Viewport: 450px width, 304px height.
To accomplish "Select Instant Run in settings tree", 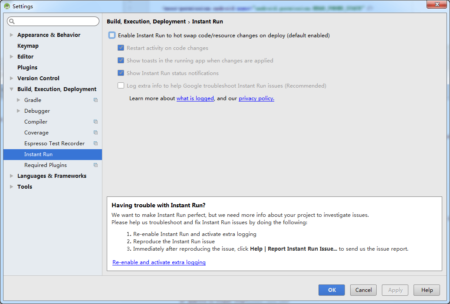I will (53, 154).
